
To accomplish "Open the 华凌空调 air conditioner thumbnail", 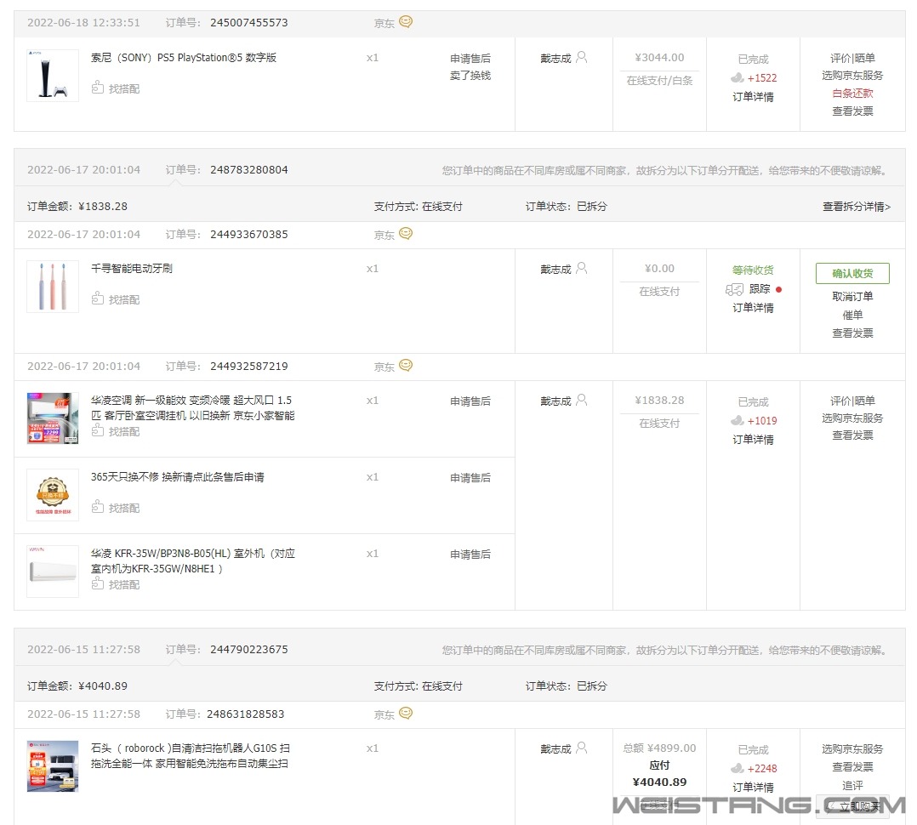I will tap(53, 418).
